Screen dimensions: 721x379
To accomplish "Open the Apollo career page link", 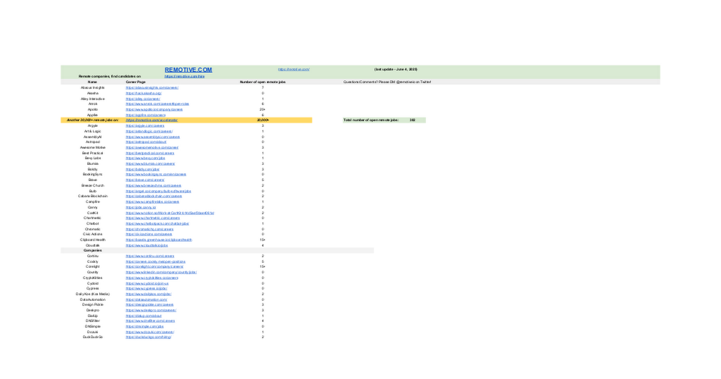I will pos(154,109).
